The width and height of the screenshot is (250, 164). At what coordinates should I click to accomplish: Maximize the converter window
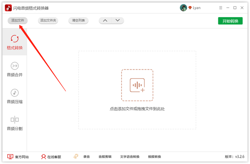(x=235, y=8)
